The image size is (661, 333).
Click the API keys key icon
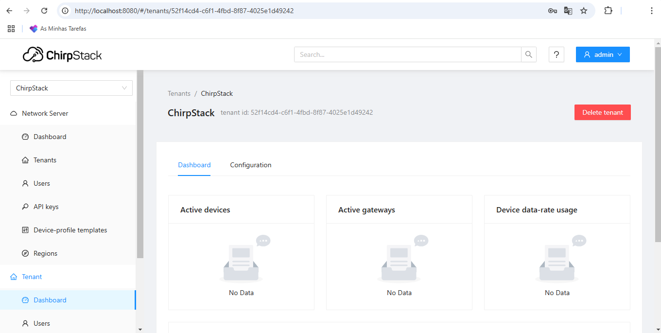tap(25, 207)
